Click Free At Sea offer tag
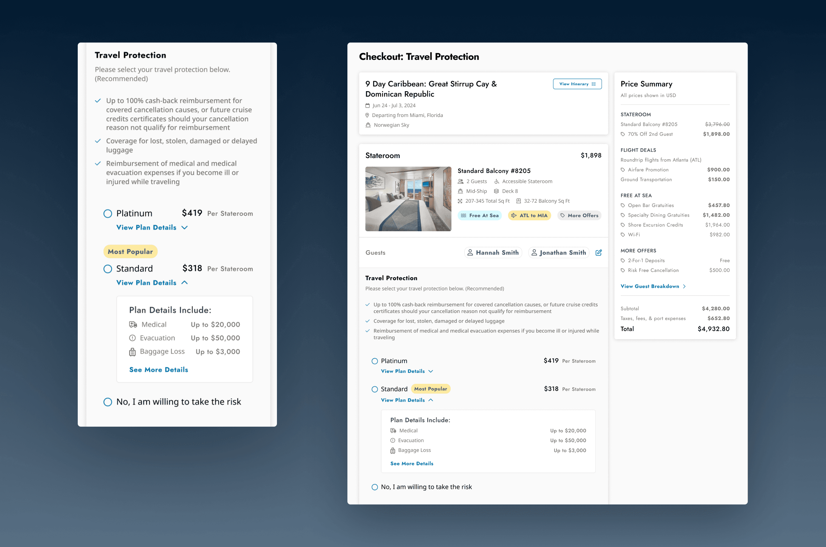Viewport: 826px width, 547px height. pyautogui.click(x=480, y=215)
